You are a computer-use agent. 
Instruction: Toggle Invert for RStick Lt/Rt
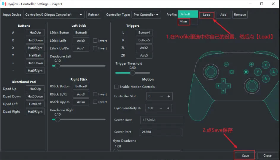tap(95, 94)
